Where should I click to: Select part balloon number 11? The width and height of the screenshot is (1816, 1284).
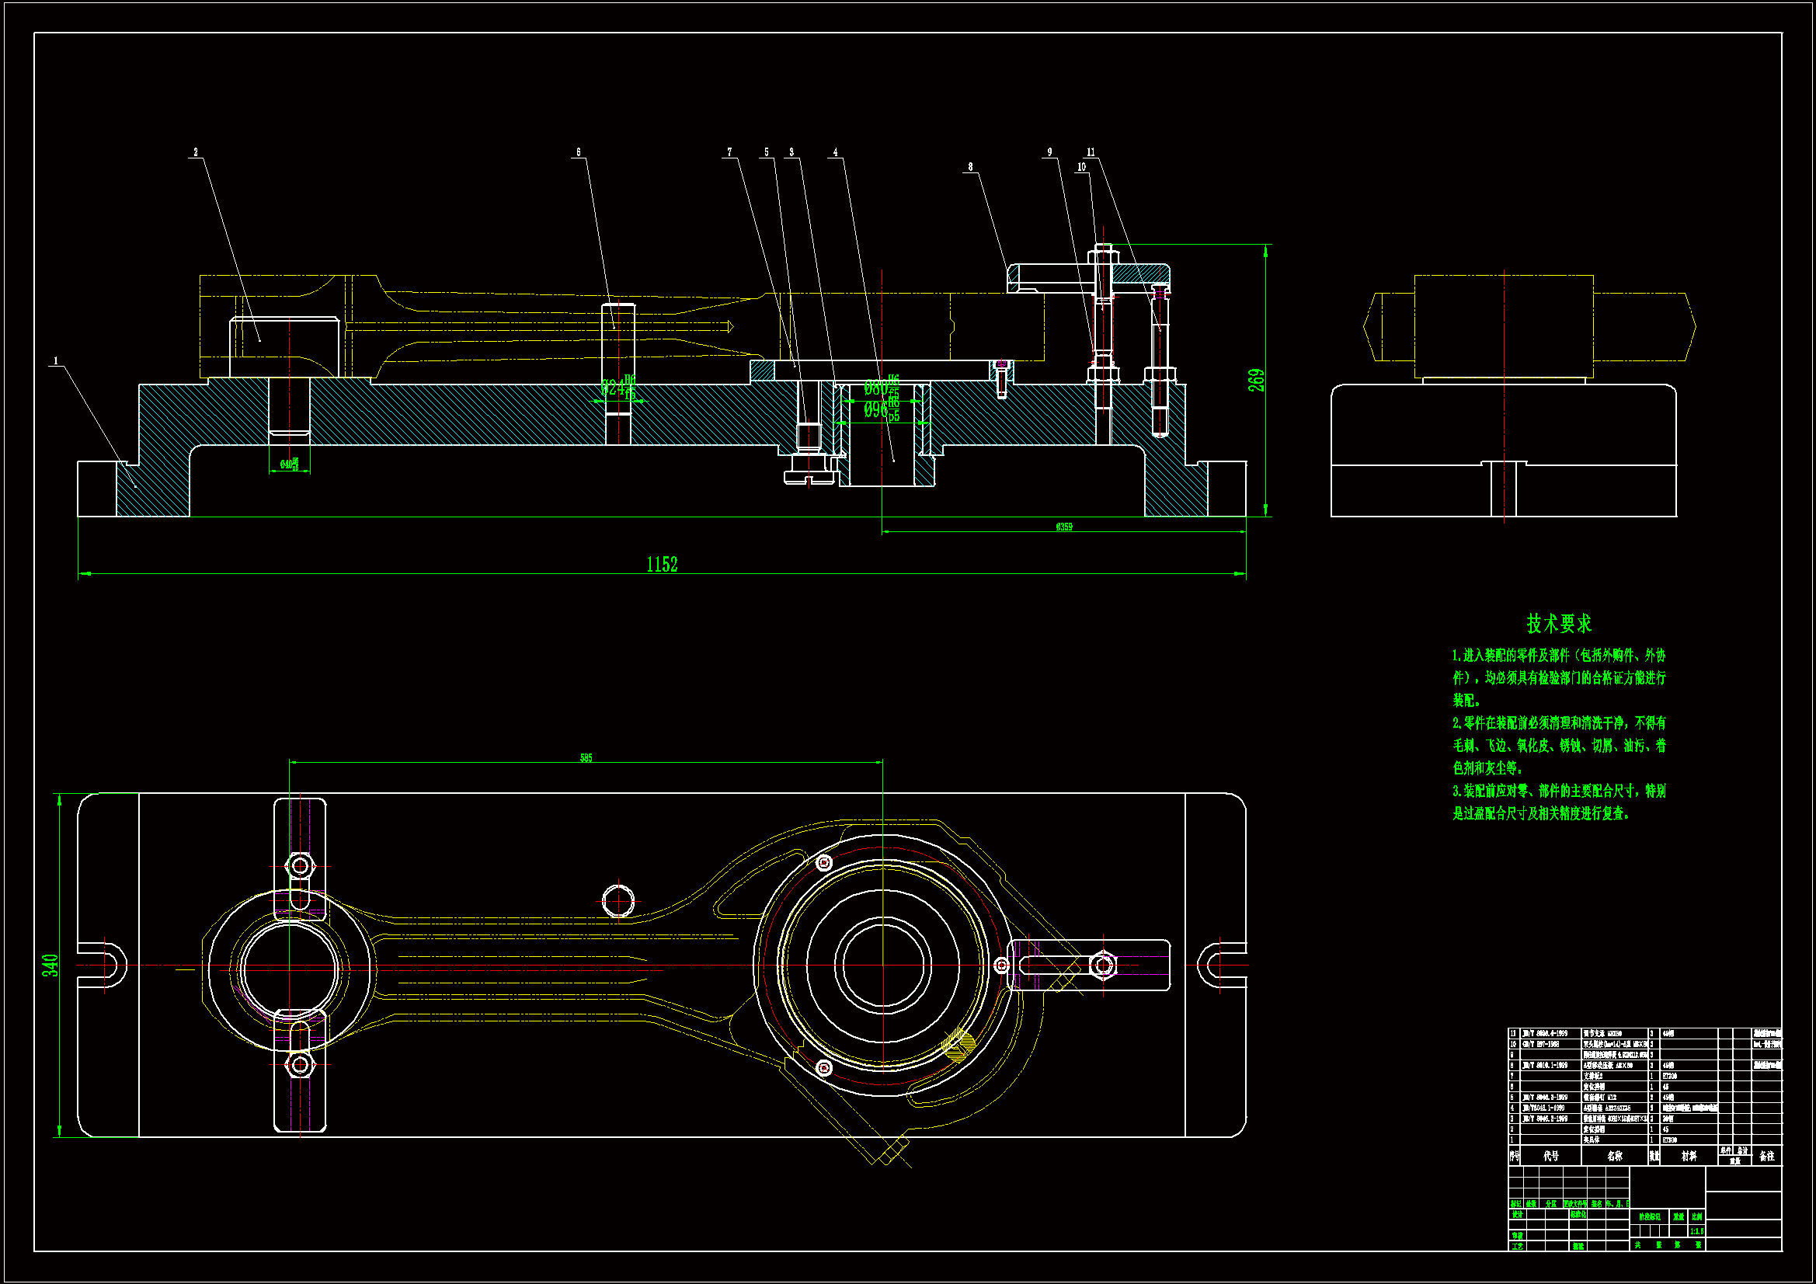tap(1091, 153)
